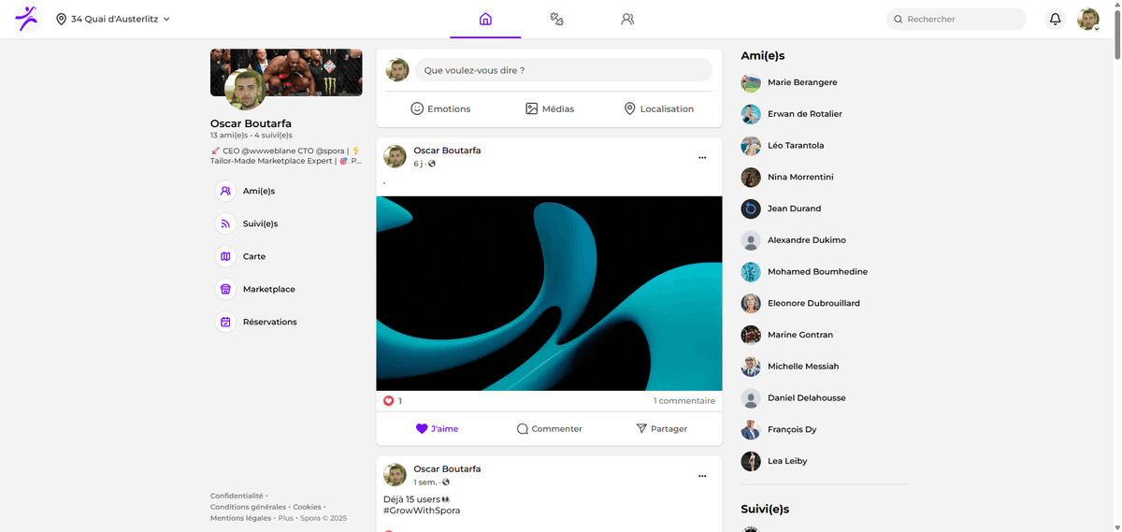Open Marie Berangere's profile in friends list
The image size is (1122, 532).
(x=801, y=82)
